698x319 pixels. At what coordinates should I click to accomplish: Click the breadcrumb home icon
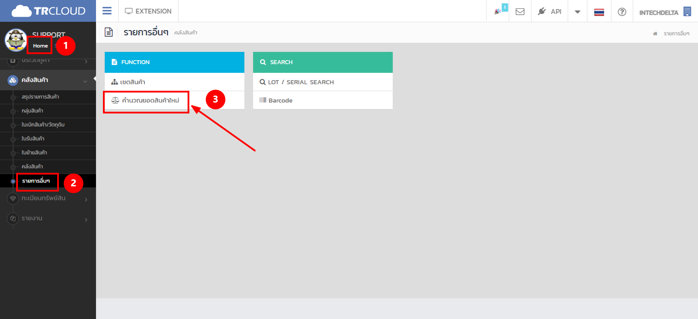[655, 34]
